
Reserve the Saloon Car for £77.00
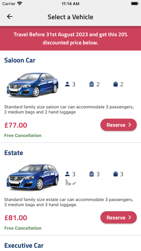point(118,125)
